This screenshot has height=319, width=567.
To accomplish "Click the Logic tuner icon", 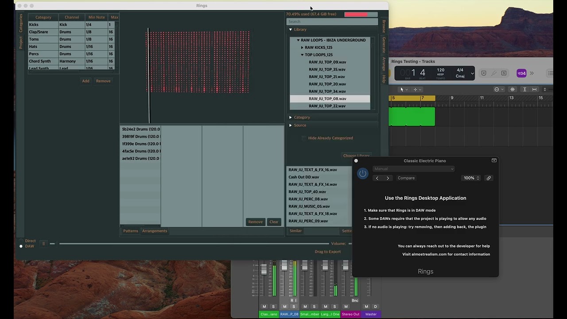I will click(494, 73).
